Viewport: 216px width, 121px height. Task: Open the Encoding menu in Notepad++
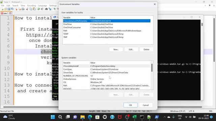[x=31, y=5]
